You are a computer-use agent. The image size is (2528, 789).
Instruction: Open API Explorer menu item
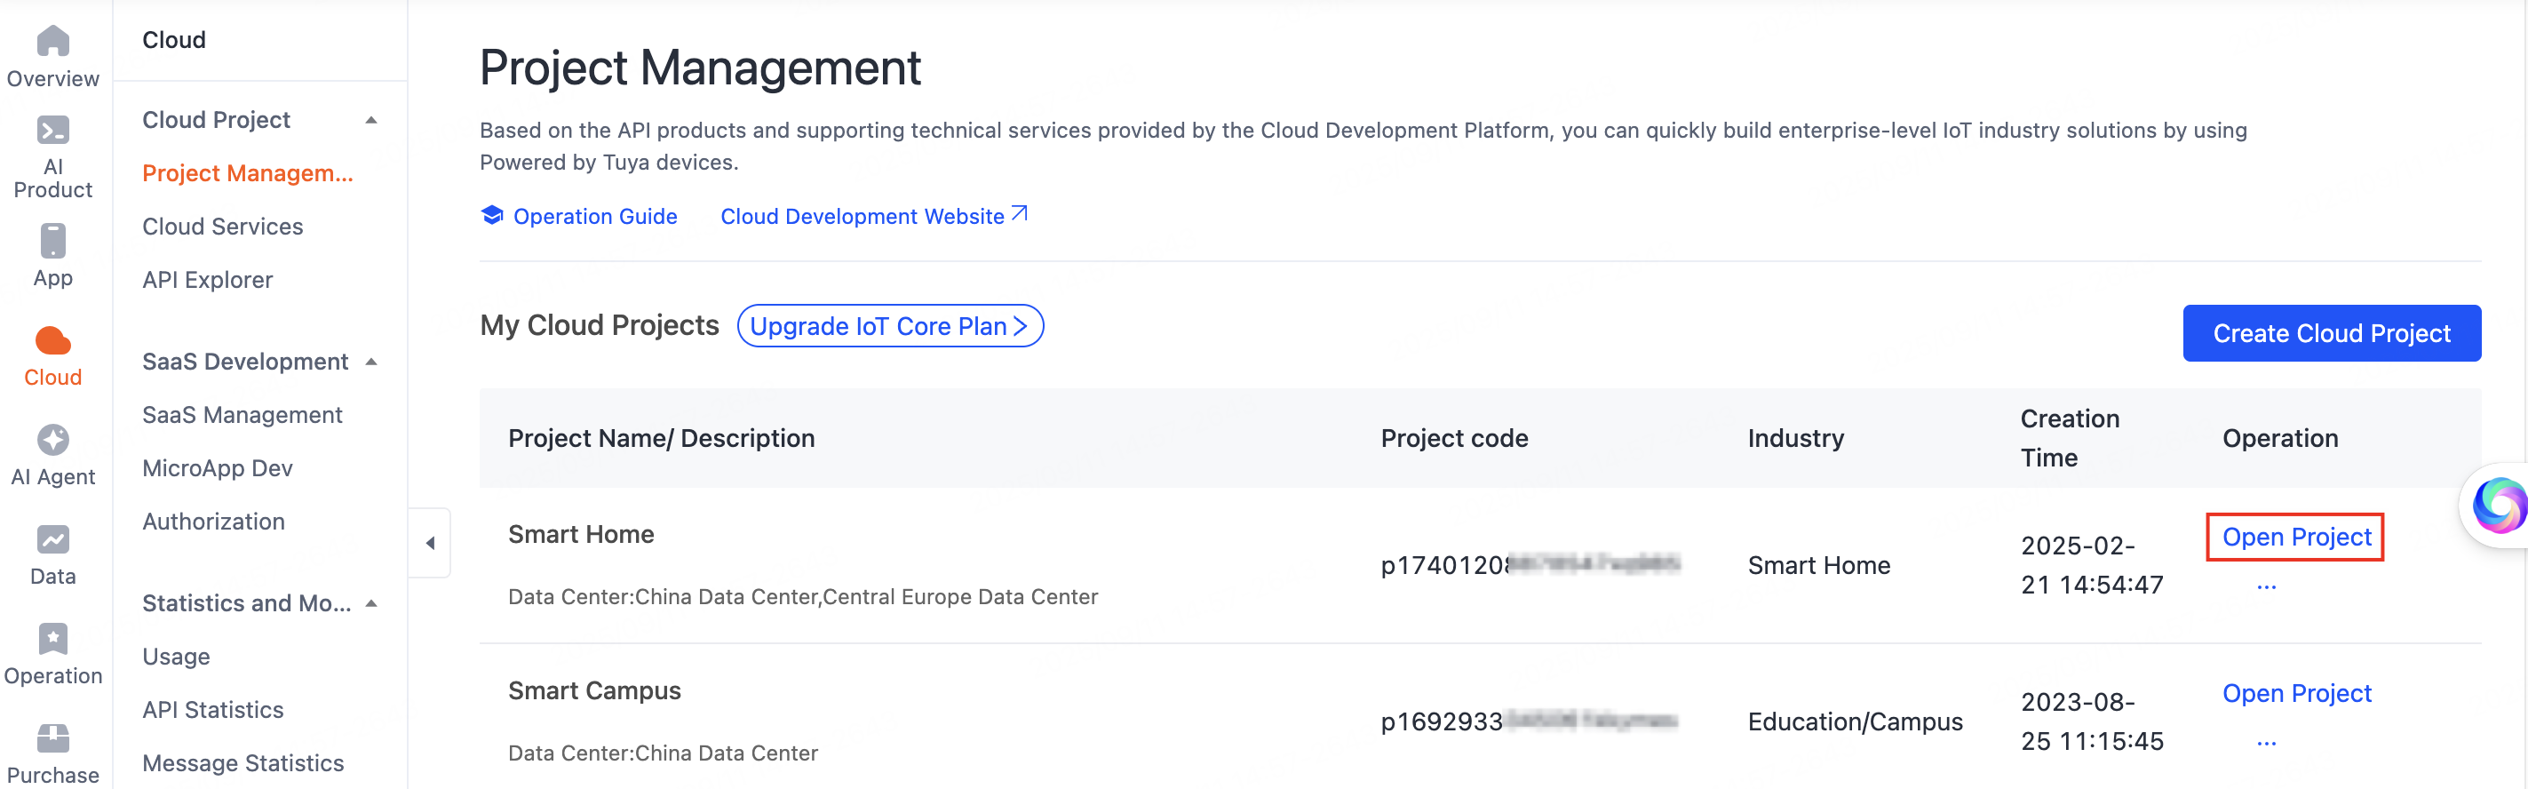tap(207, 280)
